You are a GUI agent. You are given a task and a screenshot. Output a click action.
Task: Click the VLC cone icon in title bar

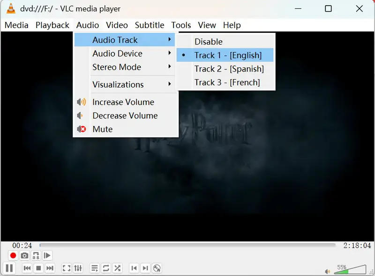pyautogui.click(x=11, y=9)
